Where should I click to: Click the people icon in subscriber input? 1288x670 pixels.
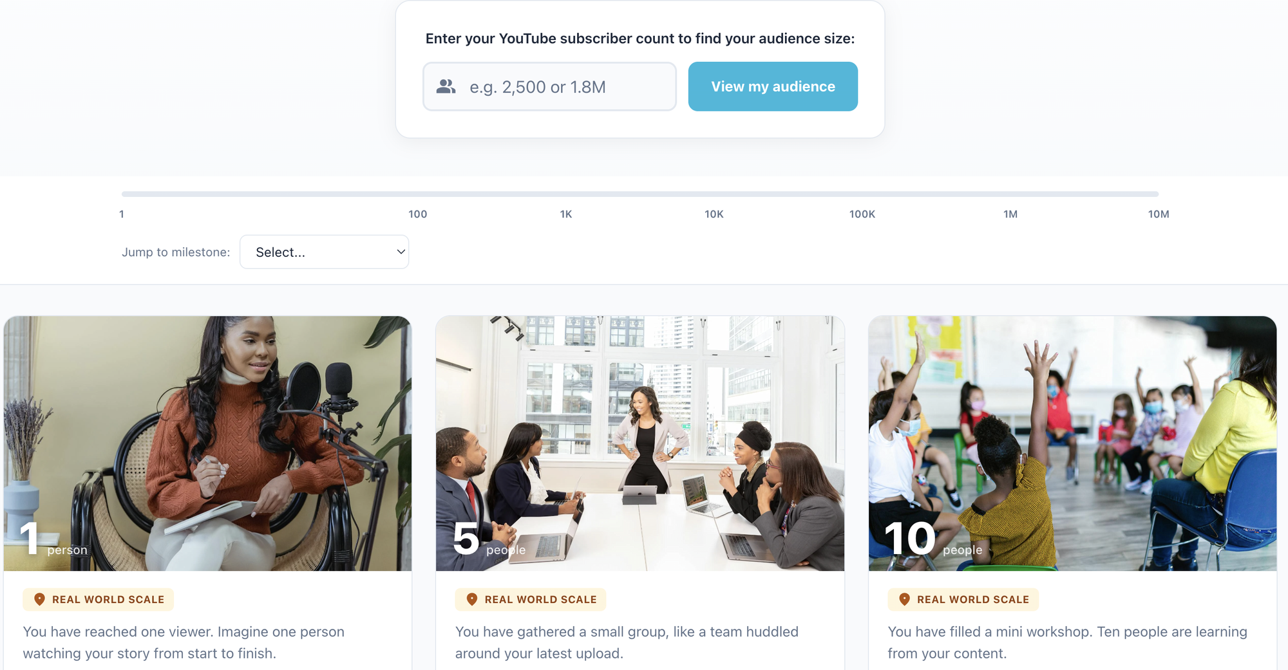pos(446,86)
